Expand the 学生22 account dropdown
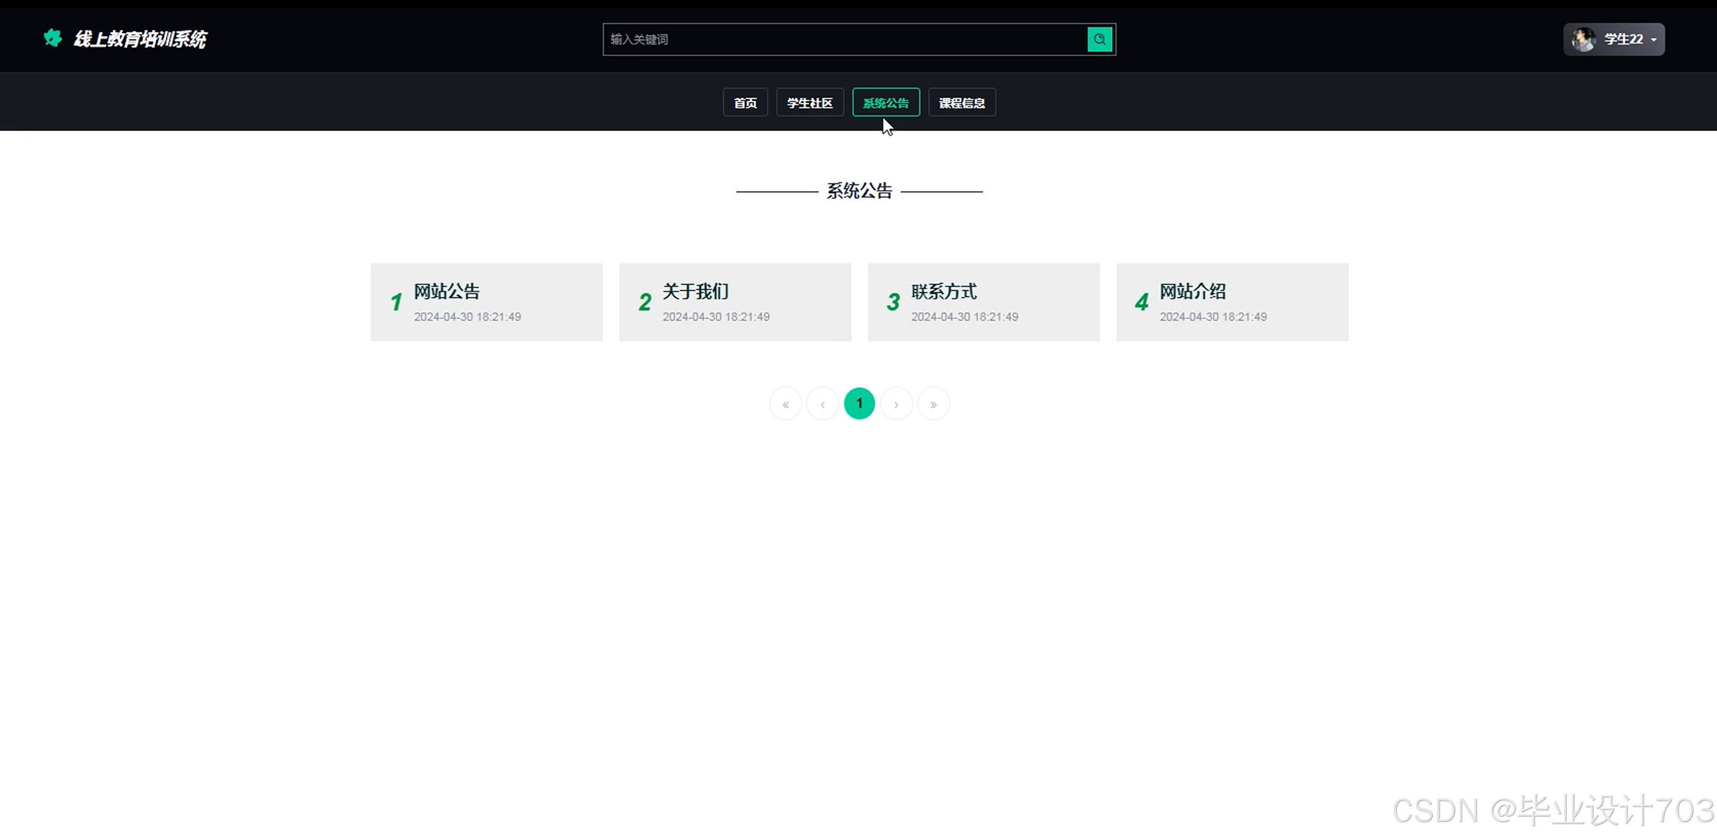Image resolution: width=1717 pixels, height=840 pixels. (1653, 40)
